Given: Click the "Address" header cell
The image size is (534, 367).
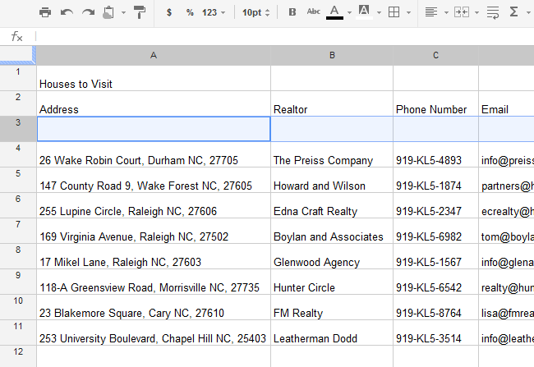Looking at the screenshot, I should 154,103.
